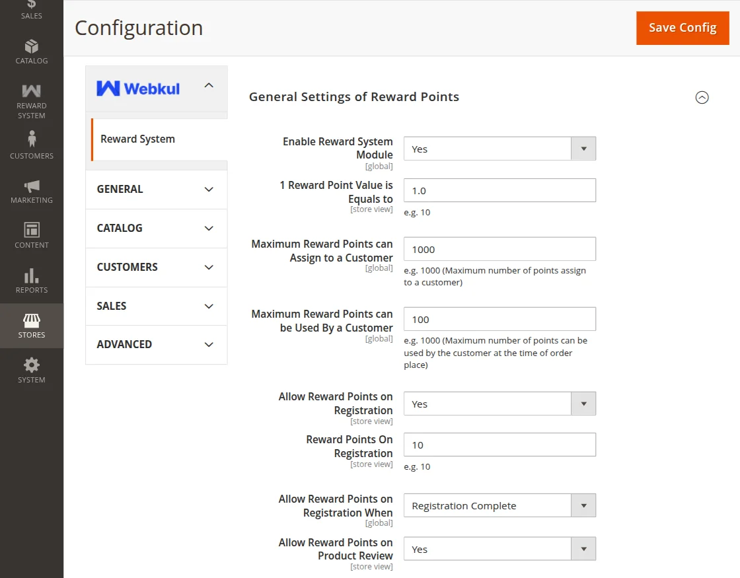This screenshot has width=740, height=578.
Task: Open the Marketing megaphone icon
Action: click(x=31, y=187)
